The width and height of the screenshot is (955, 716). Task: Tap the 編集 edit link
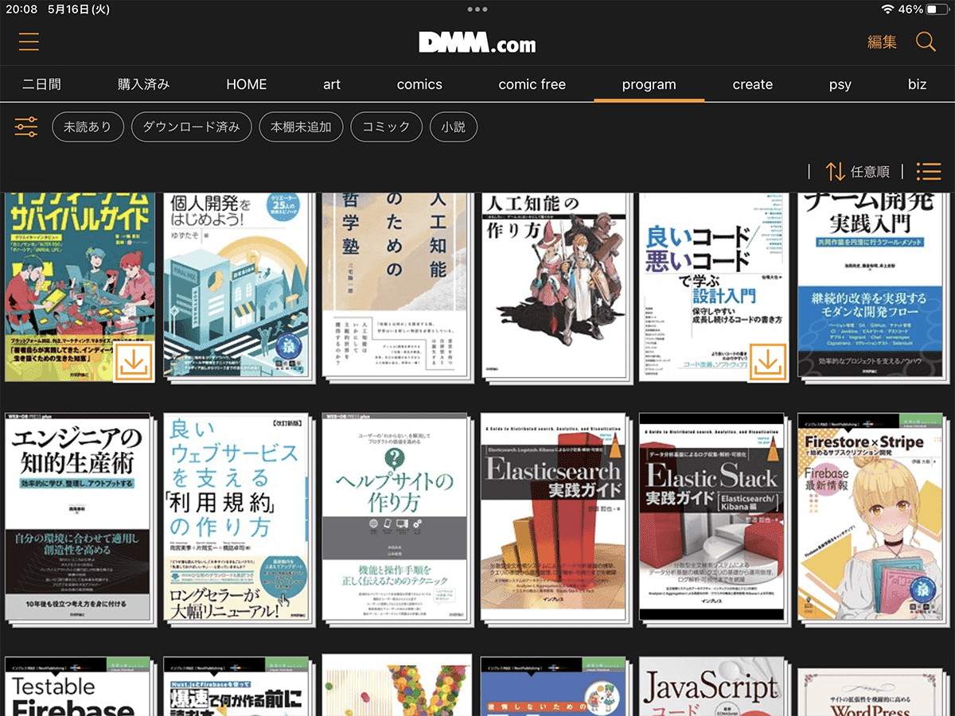pos(882,43)
